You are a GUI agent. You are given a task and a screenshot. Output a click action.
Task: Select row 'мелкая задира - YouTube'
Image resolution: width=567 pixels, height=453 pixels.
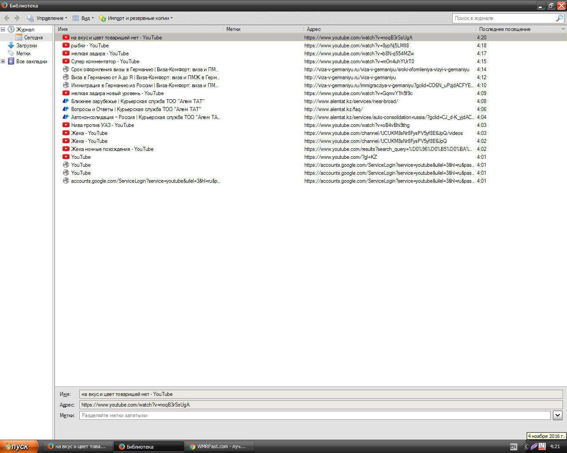[311, 54]
